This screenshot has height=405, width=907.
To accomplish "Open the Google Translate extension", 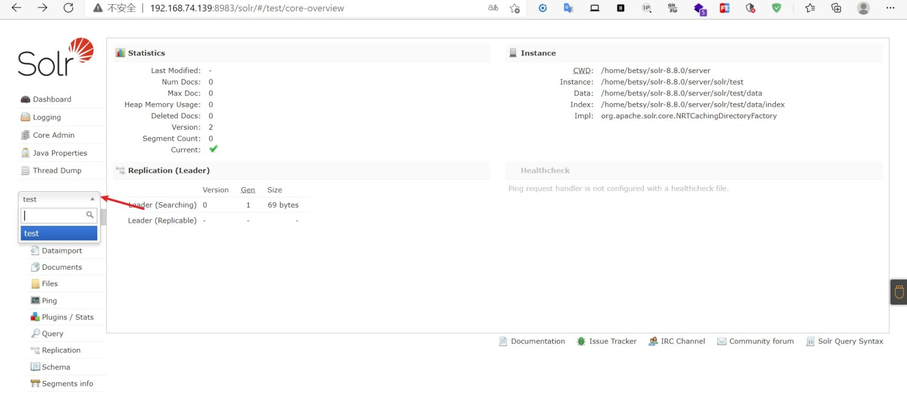I will click(568, 8).
